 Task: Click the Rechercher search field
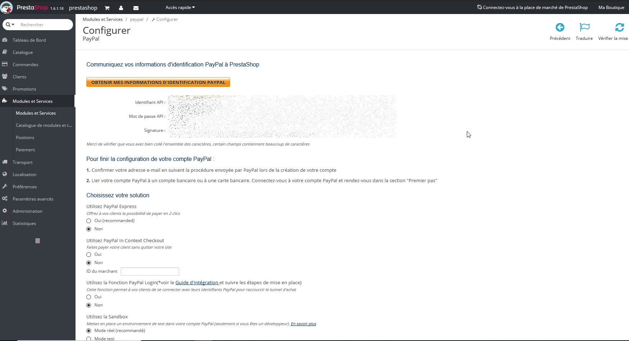coord(45,25)
